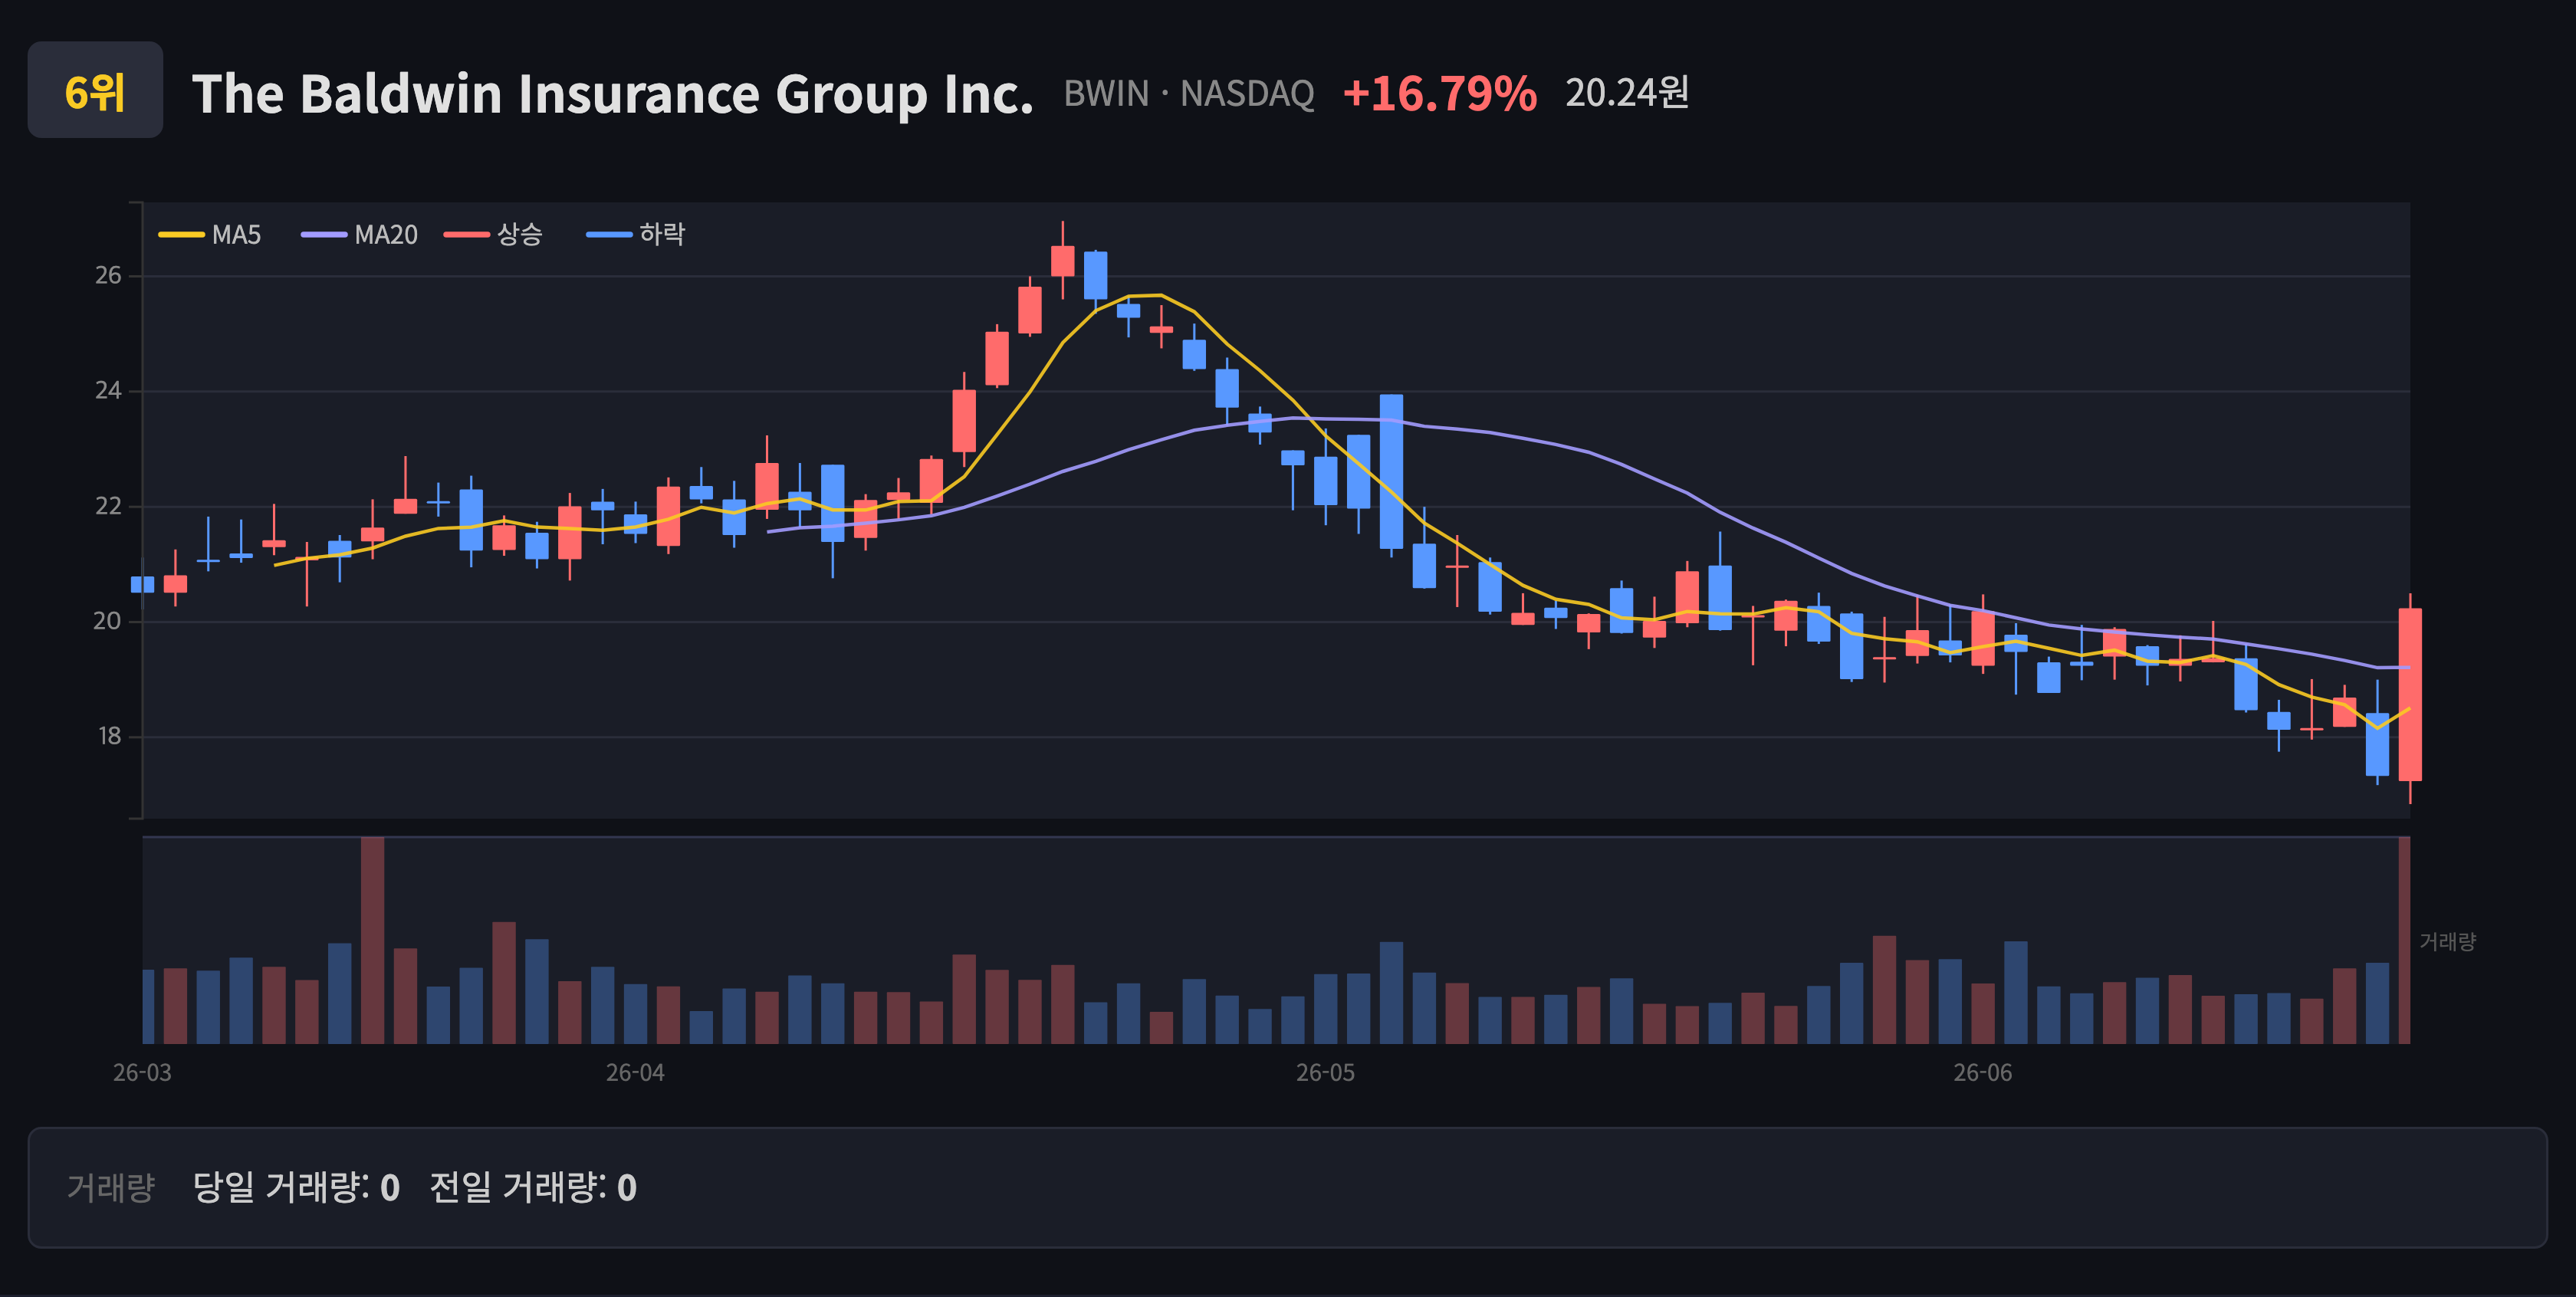Click the +16.79% change value
The width and height of the screenshot is (2576, 1297).
pyautogui.click(x=1440, y=94)
